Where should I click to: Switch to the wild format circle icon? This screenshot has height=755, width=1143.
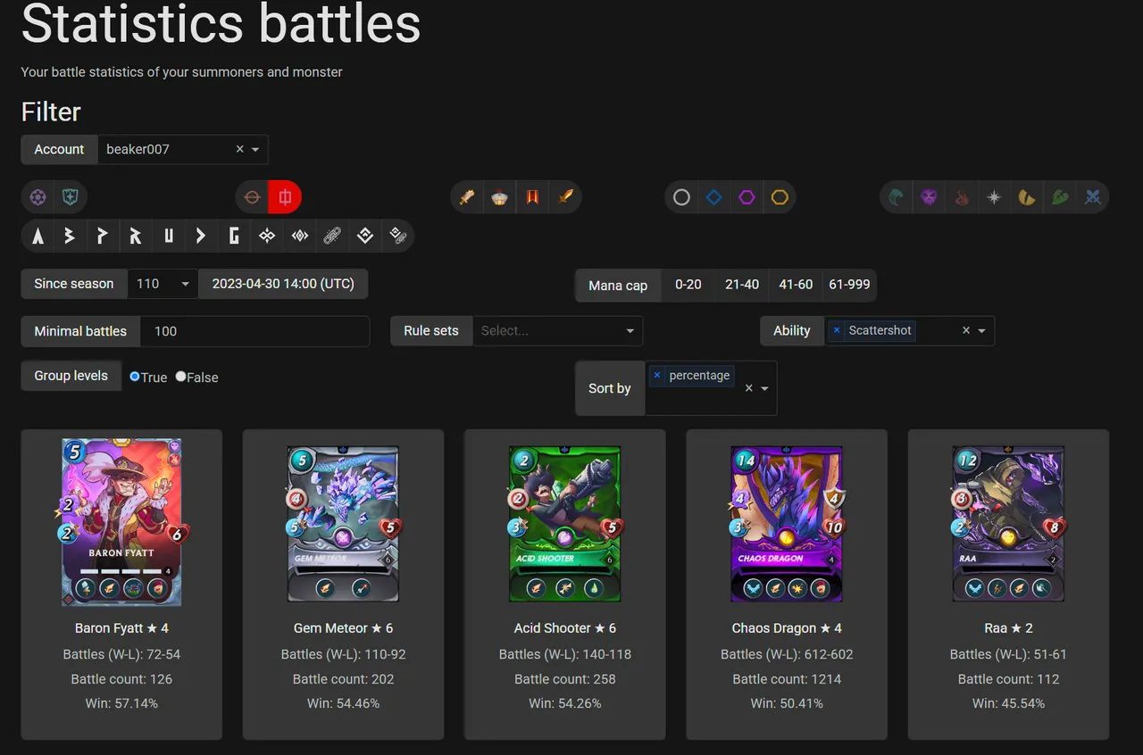point(253,197)
